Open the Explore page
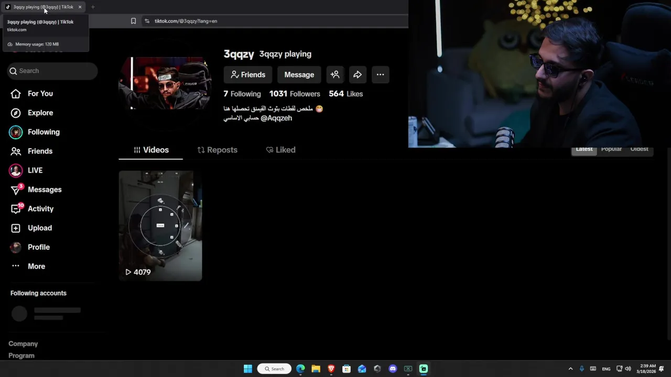Screen dimensions: 671x377 (32, 113)
